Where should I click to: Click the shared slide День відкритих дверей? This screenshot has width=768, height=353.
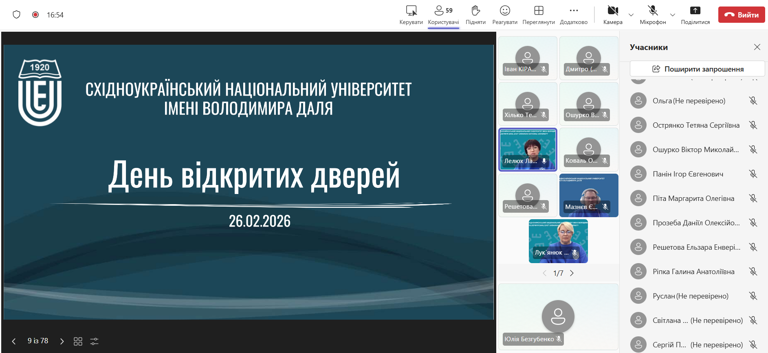point(249,182)
